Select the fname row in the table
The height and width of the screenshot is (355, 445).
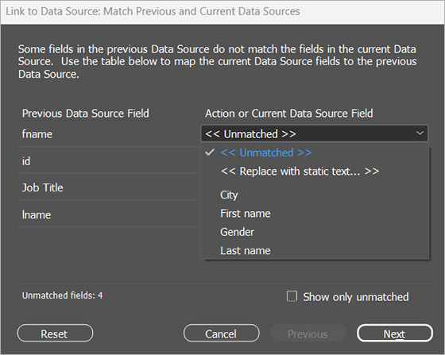coord(109,134)
